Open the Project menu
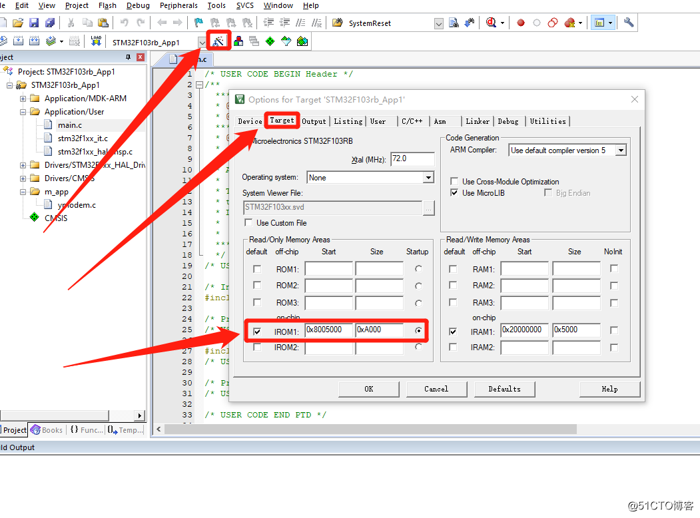 point(77,5)
